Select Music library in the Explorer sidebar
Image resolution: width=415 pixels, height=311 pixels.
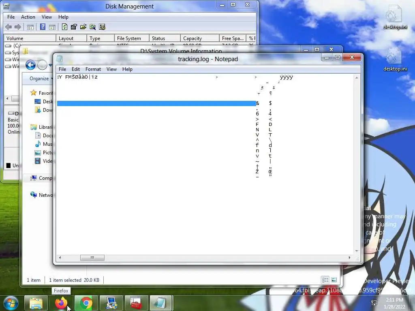[44, 144]
